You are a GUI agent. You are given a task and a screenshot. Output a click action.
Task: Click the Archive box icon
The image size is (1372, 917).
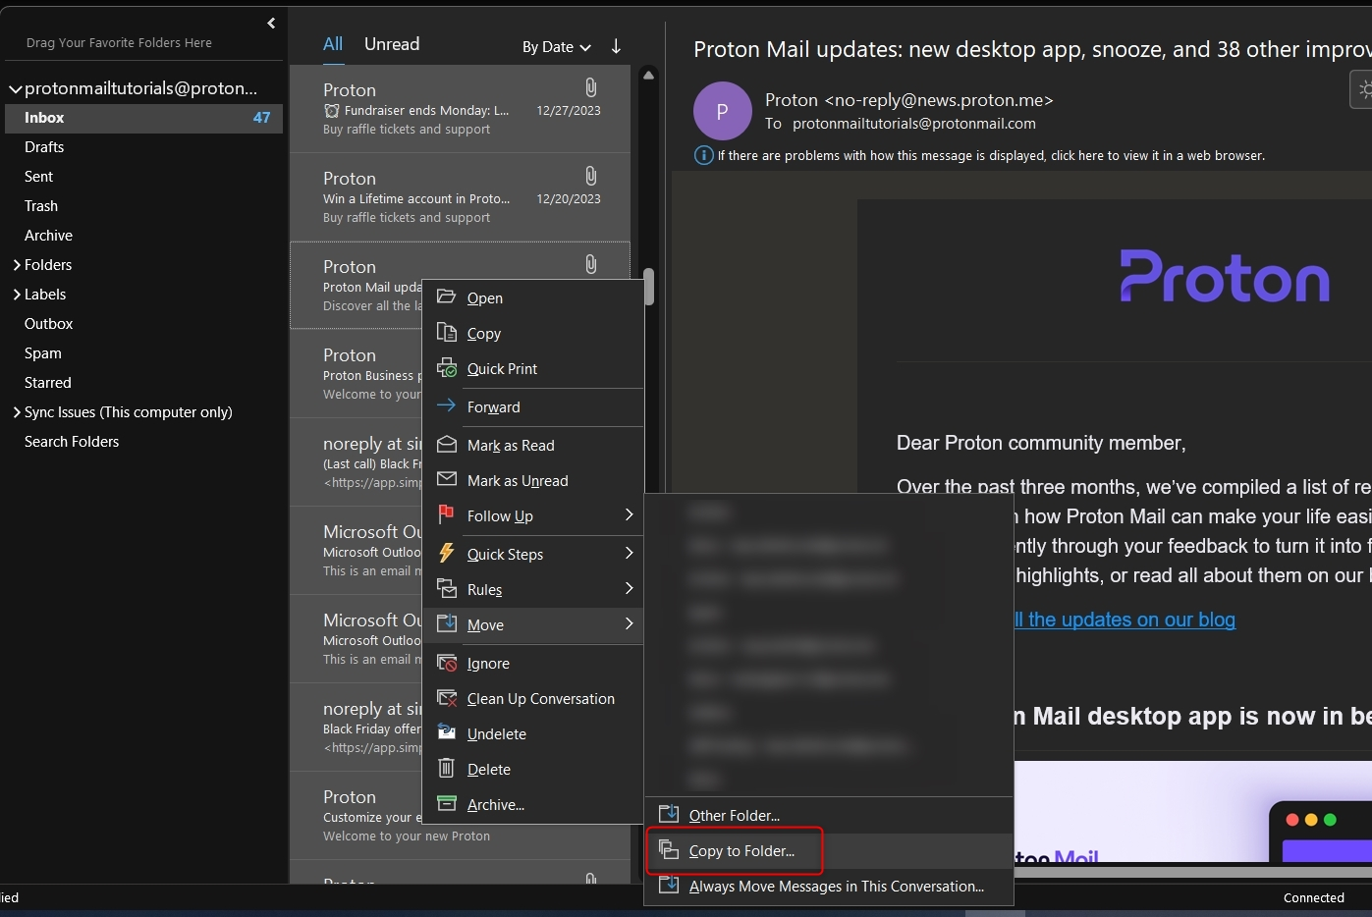click(446, 803)
